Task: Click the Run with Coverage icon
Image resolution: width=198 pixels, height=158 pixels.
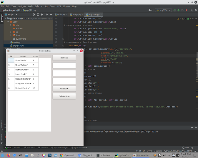Action: click(x=182, y=10)
